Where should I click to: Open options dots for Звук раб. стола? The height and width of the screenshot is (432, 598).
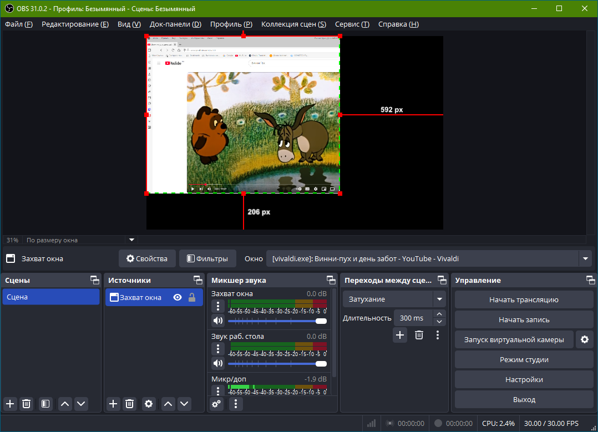tap(218, 348)
